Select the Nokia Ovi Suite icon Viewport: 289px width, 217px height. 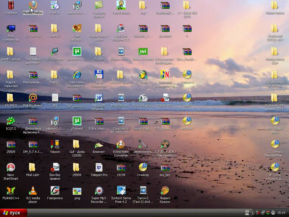143,52
